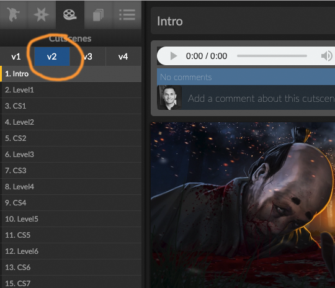Image resolution: width=335 pixels, height=288 pixels.
Task: Select the '4. Level2' row
Action: coord(71,122)
